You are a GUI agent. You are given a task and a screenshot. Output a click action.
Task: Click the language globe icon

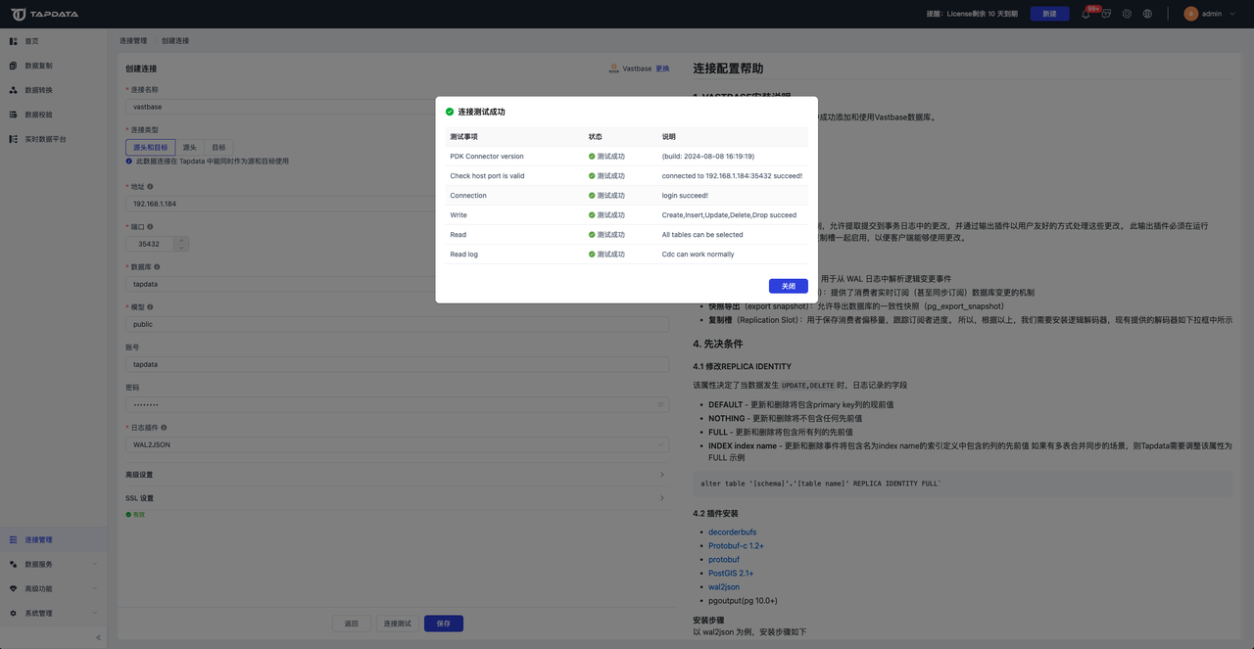pos(1147,14)
